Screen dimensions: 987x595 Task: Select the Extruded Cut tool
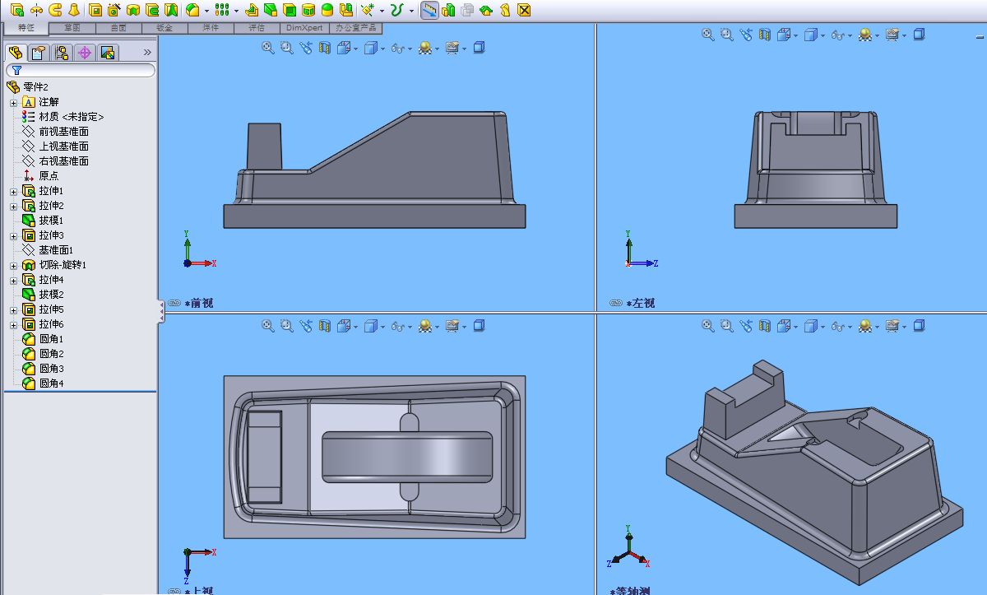pyautogui.click(x=95, y=10)
